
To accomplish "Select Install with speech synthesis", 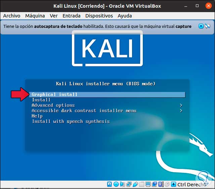I will coord(71,122).
